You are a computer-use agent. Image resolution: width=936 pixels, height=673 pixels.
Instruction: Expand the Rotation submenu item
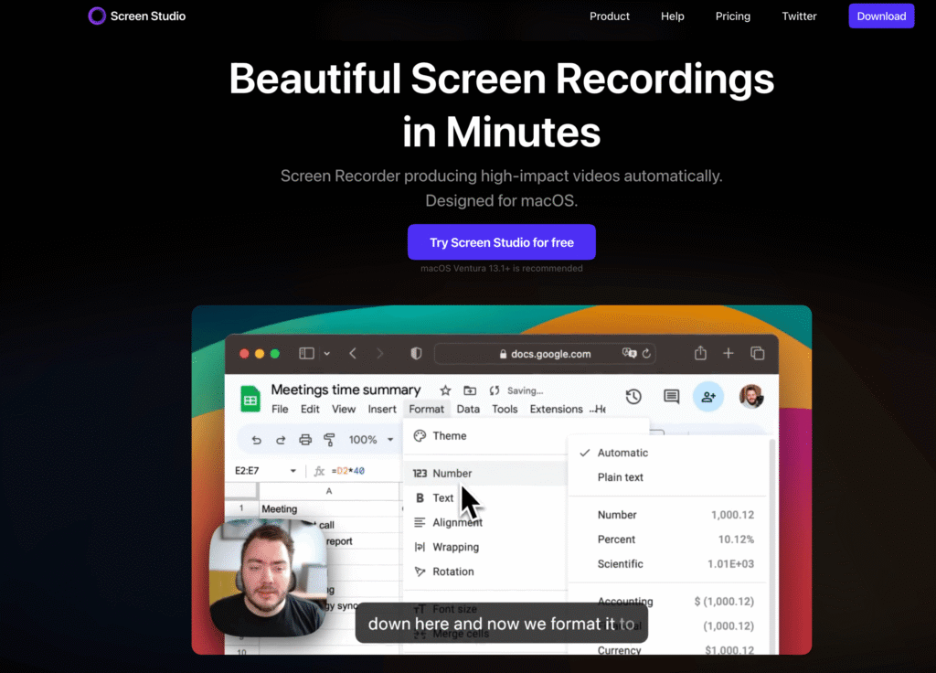pyautogui.click(x=484, y=572)
